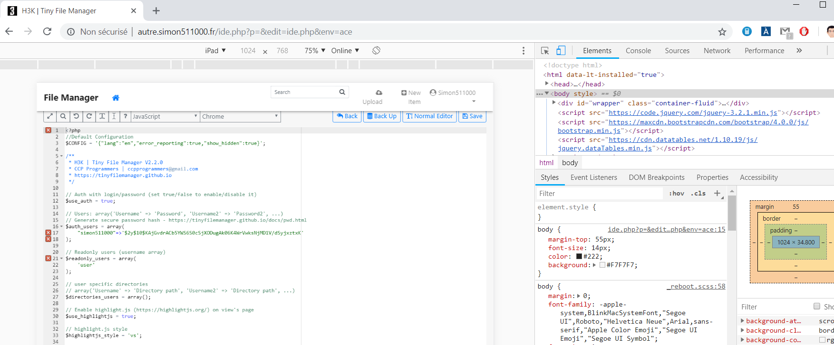
Task: Open the Performance tab
Action: (x=764, y=51)
